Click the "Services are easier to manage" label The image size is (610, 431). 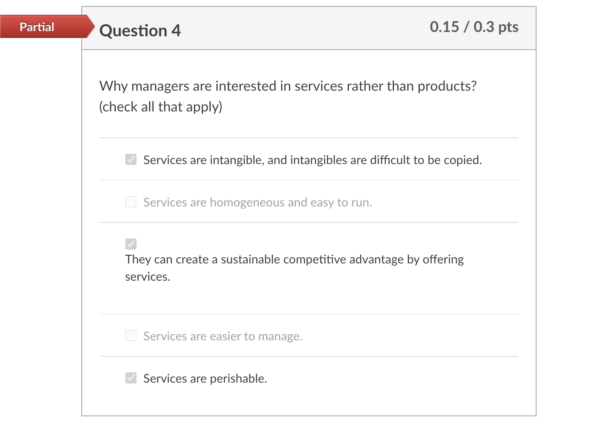(222, 336)
